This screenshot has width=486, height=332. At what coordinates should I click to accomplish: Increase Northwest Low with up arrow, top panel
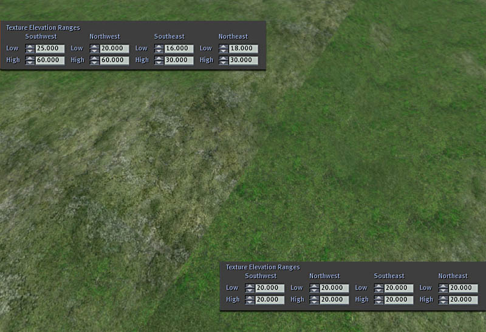95,47
